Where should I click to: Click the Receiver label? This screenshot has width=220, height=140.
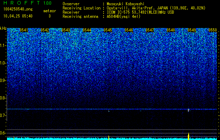point(71,12)
